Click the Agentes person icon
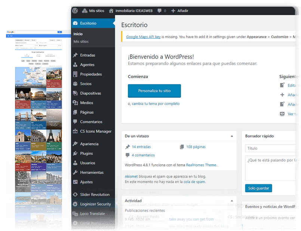Viewport: 301px width, 231px height. click(75, 65)
